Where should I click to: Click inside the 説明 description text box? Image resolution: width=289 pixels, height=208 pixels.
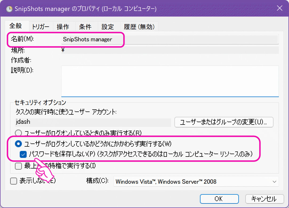(x=170, y=81)
